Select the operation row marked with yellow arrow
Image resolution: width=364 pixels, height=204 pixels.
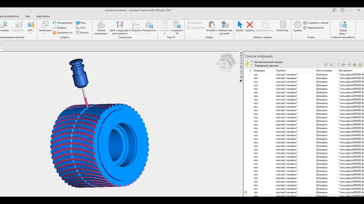click(x=304, y=192)
